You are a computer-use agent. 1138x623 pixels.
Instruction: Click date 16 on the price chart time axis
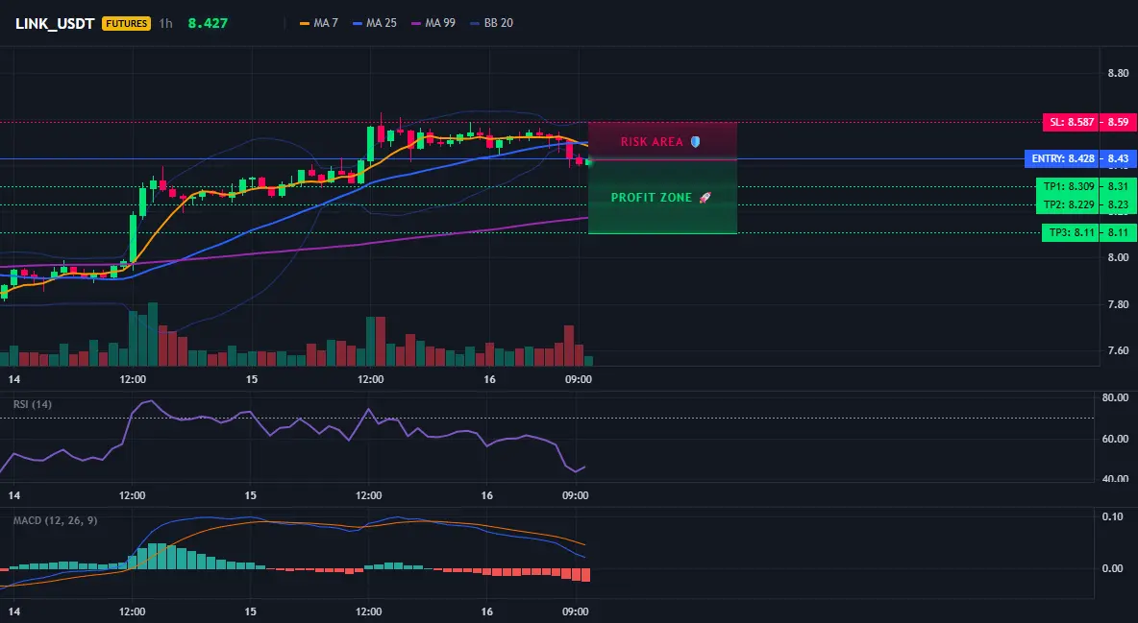489,379
